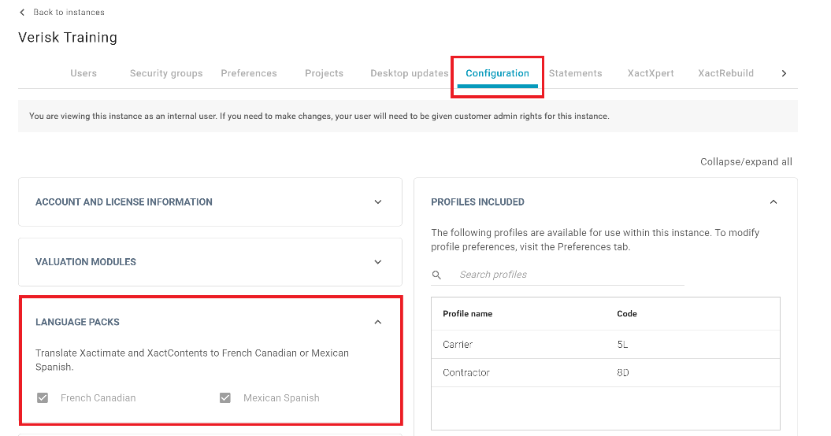This screenshot has width=831, height=436.
Task: Click the 5L code cell
Action: (x=623, y=345)
